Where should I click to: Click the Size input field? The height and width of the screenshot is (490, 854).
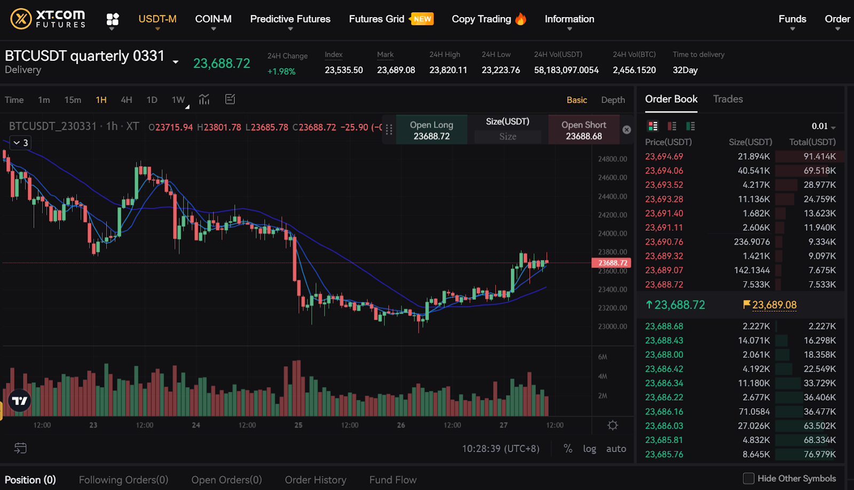[x=507, y=136]
